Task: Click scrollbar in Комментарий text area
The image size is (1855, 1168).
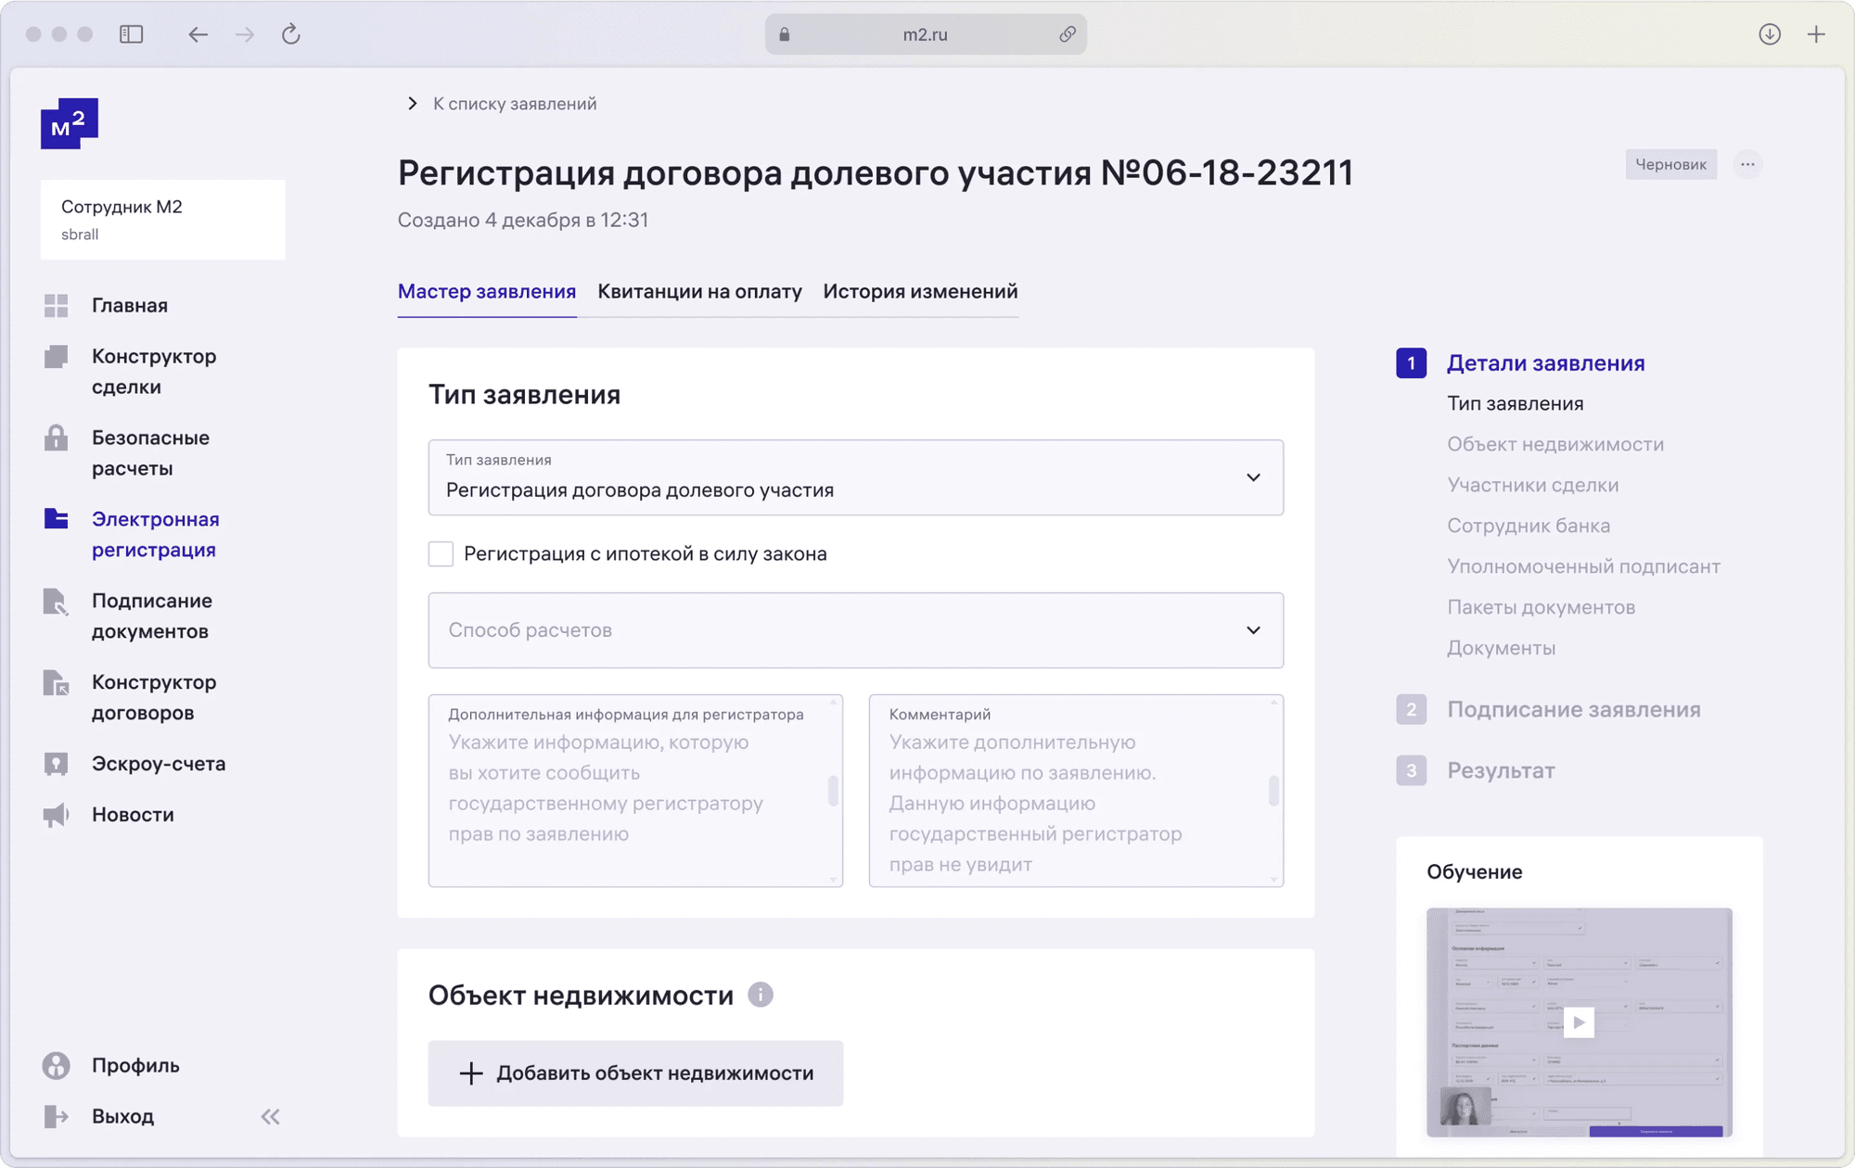Action: [x=1273, y=791]
